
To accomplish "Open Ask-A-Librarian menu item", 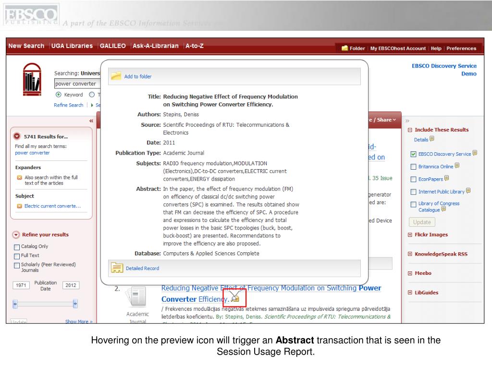I will (x=156, y=46).
